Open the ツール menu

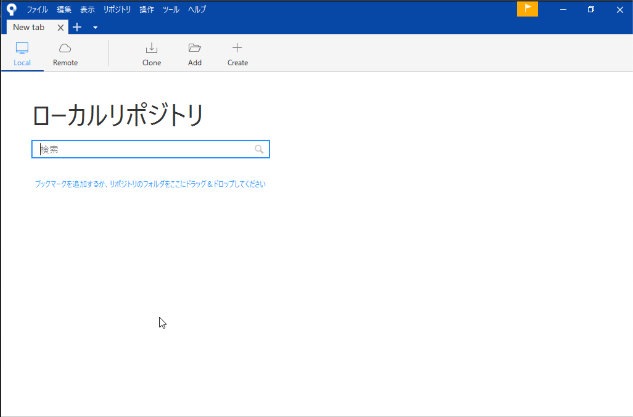[x=171, y=9]
